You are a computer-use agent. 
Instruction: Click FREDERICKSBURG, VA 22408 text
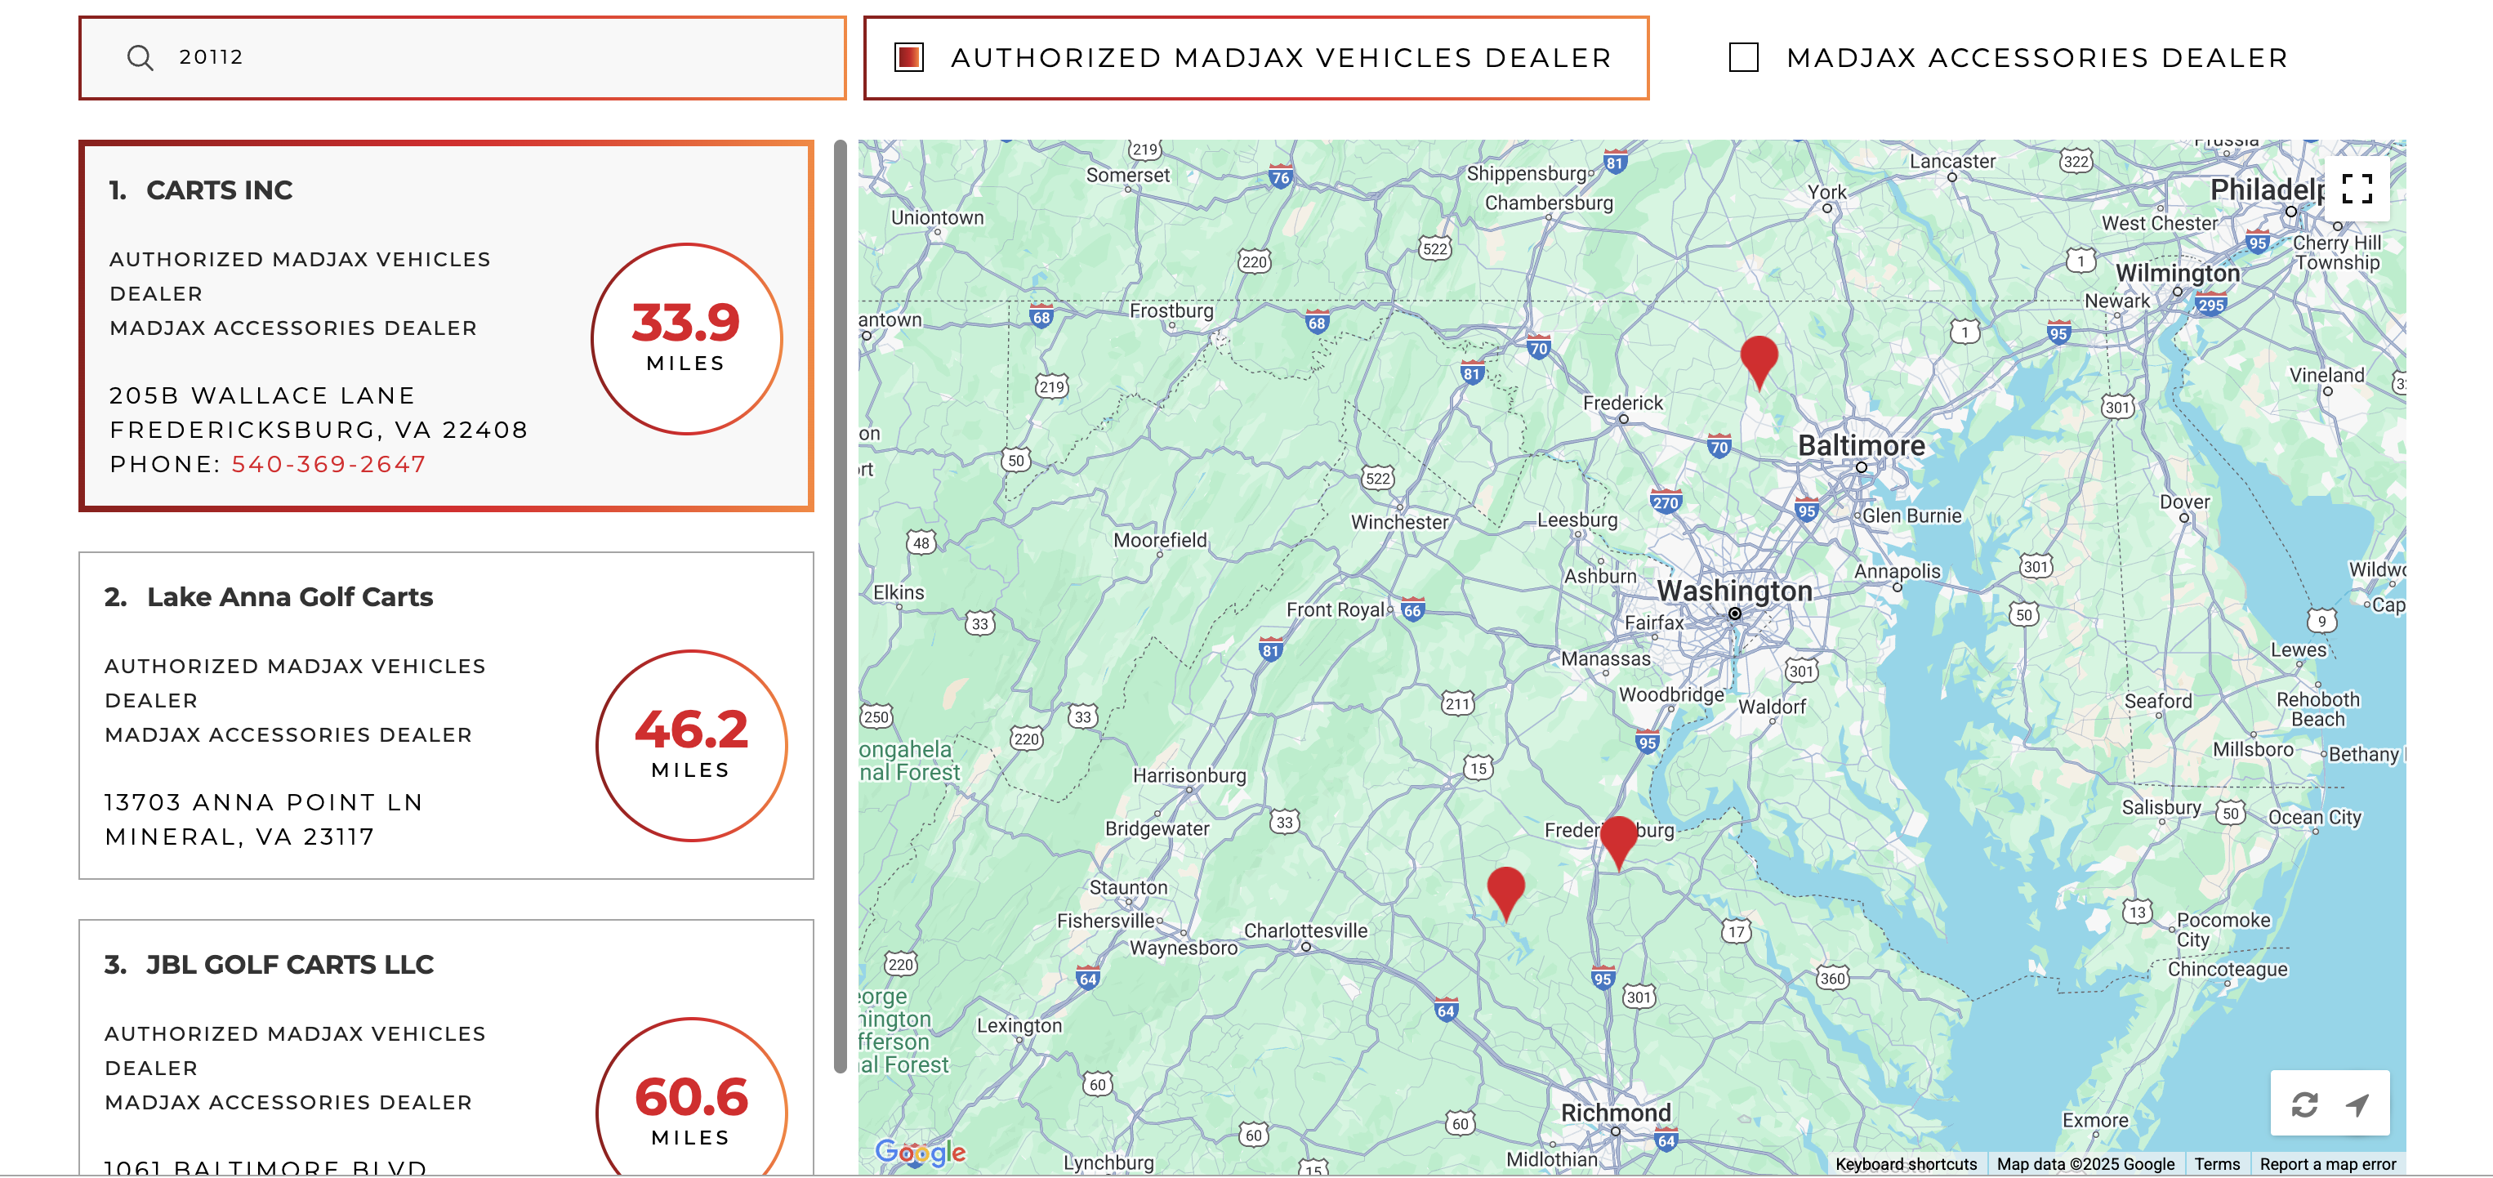coord(319,429)
